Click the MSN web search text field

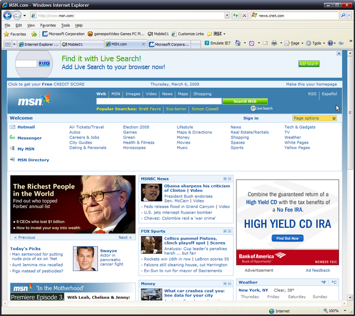click(159, 101)
